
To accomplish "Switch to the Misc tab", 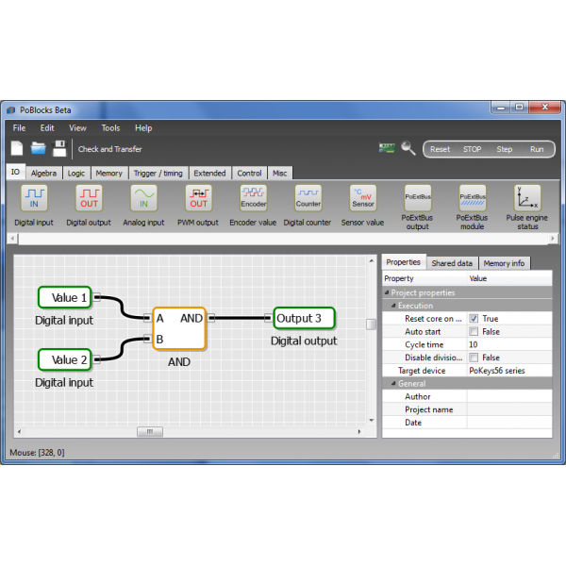I will point(280,174).
